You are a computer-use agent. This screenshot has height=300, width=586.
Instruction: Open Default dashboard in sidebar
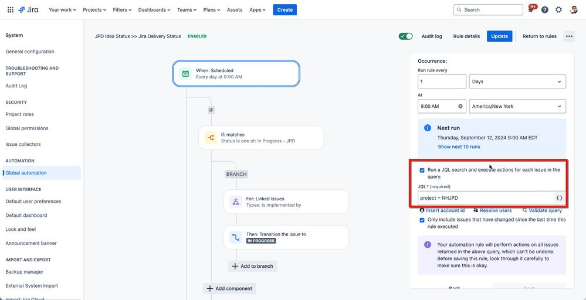[26, 215]
